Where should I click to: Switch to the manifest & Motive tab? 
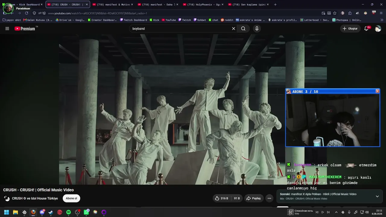(112, 5)
